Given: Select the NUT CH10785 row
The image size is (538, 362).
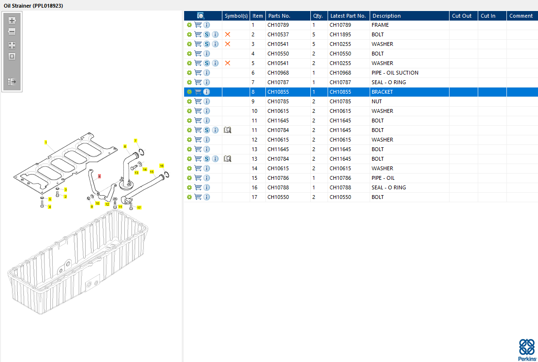Looking at the screenshot, I should tap(361, 101).
